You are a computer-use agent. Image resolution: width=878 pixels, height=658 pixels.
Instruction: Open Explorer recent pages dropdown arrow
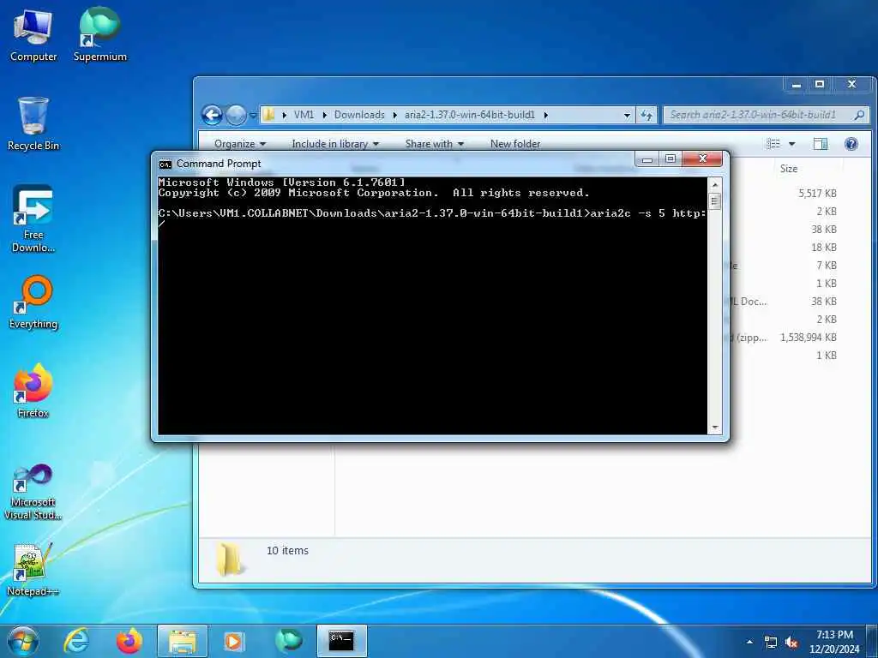(253, 116)
